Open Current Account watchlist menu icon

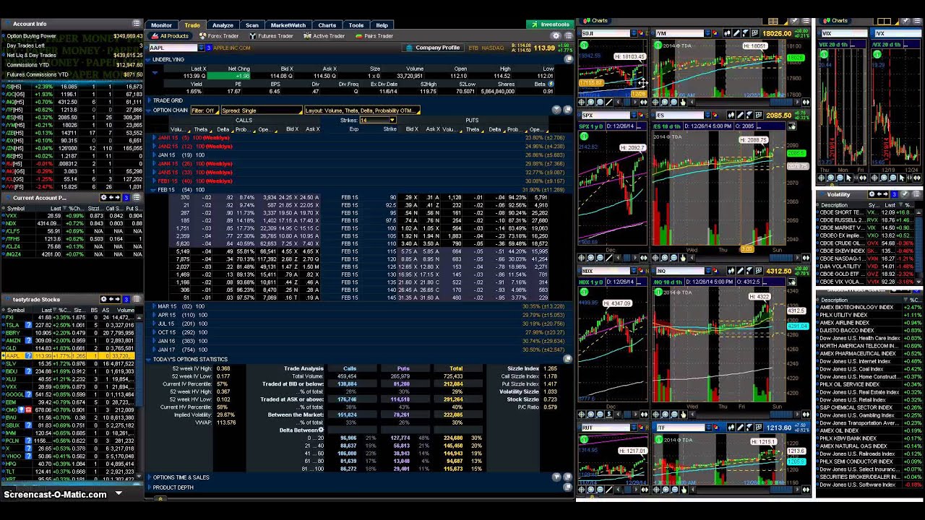tap(137, 197)
